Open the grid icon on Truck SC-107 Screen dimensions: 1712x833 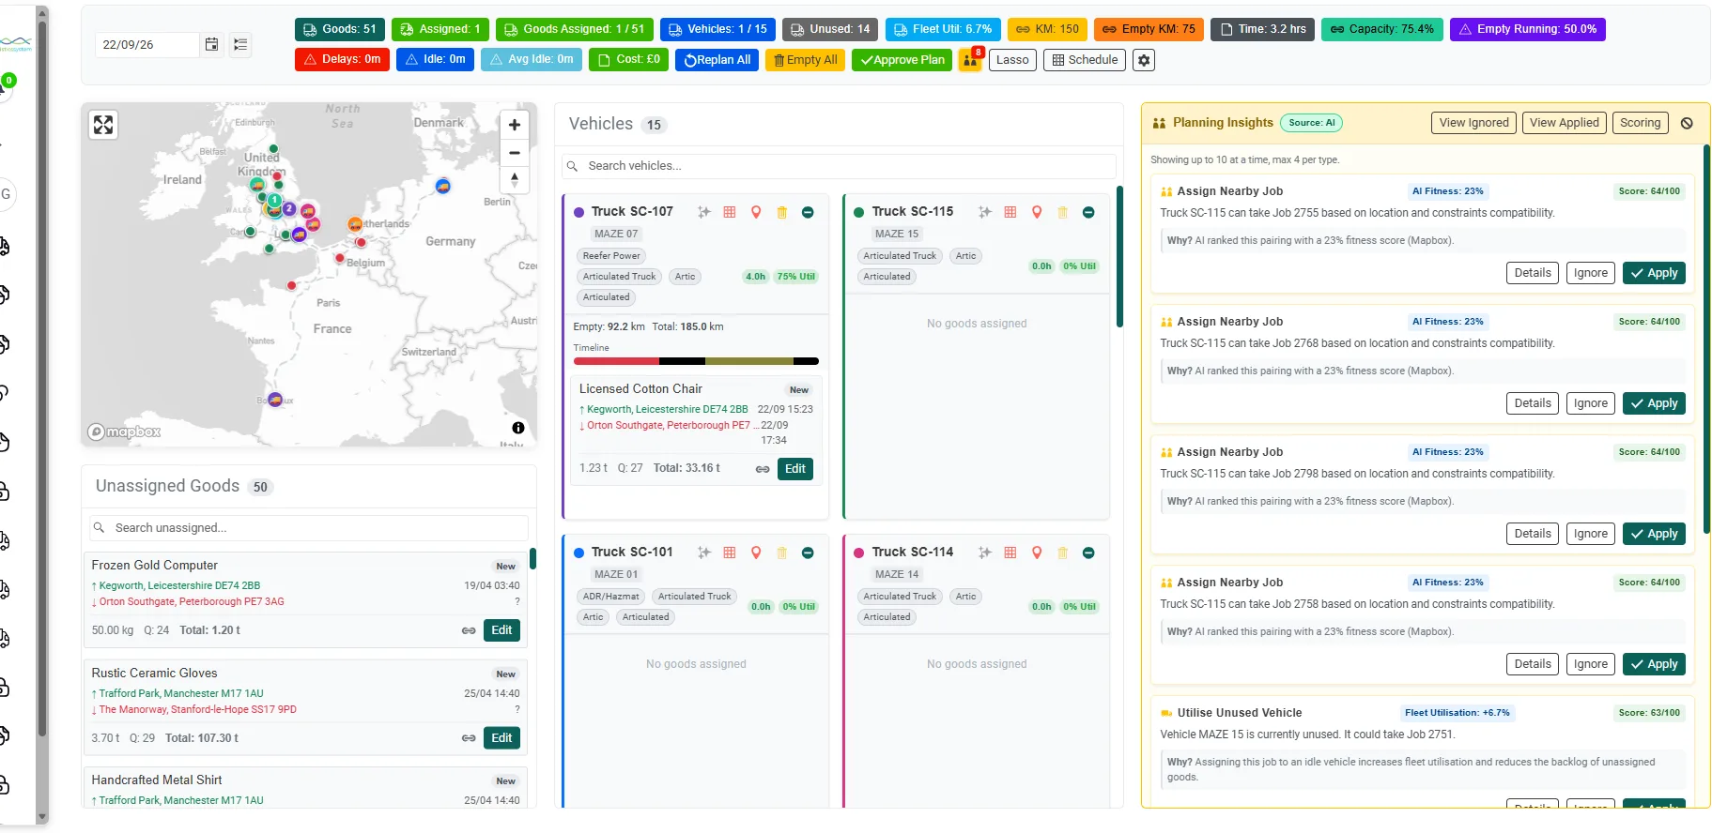point(730,212)
